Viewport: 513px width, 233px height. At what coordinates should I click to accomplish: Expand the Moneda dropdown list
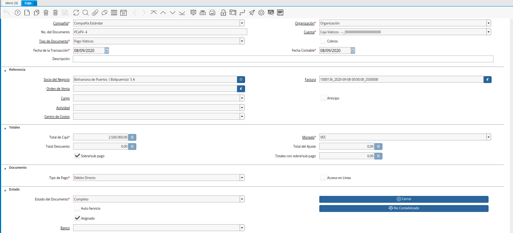(x=488, y=137)
